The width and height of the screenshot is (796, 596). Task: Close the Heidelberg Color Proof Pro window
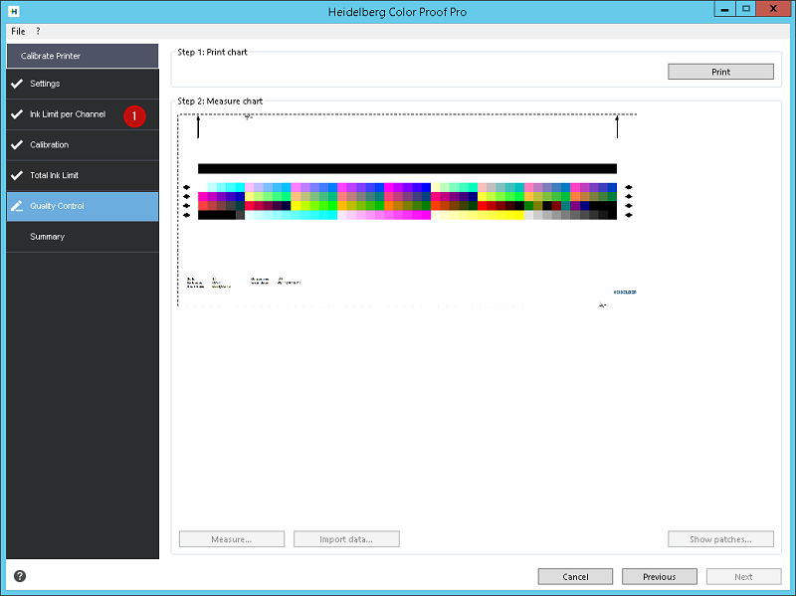pyautogui.click(x=773, y=9)
